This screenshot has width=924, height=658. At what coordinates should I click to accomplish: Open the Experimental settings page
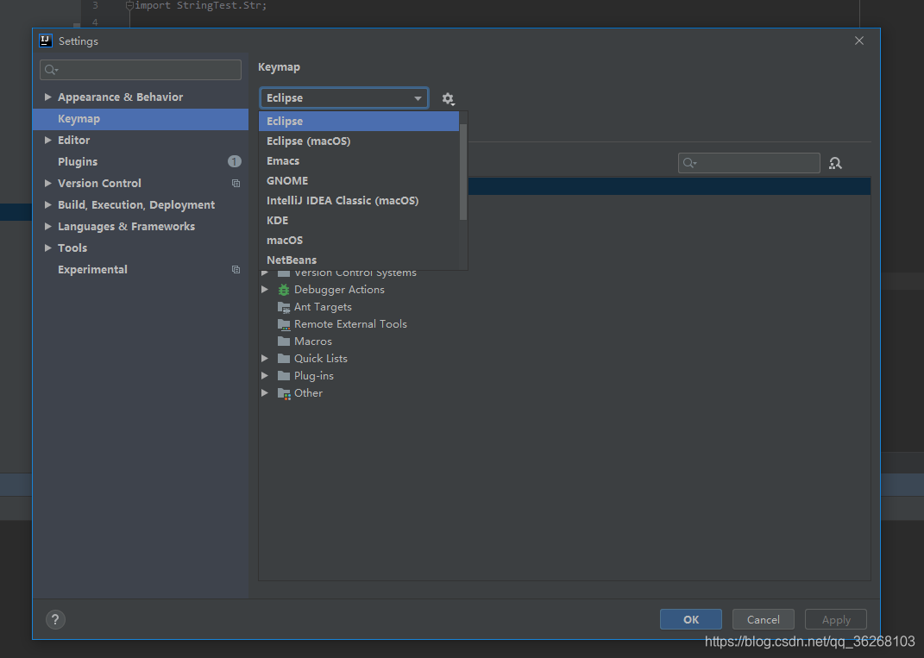click(x=141, y=269)
